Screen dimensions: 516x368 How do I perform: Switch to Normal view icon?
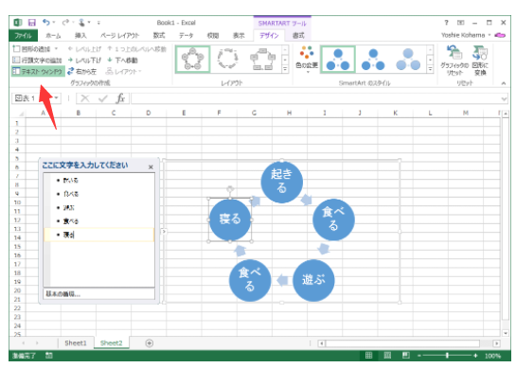coord(368,355)
